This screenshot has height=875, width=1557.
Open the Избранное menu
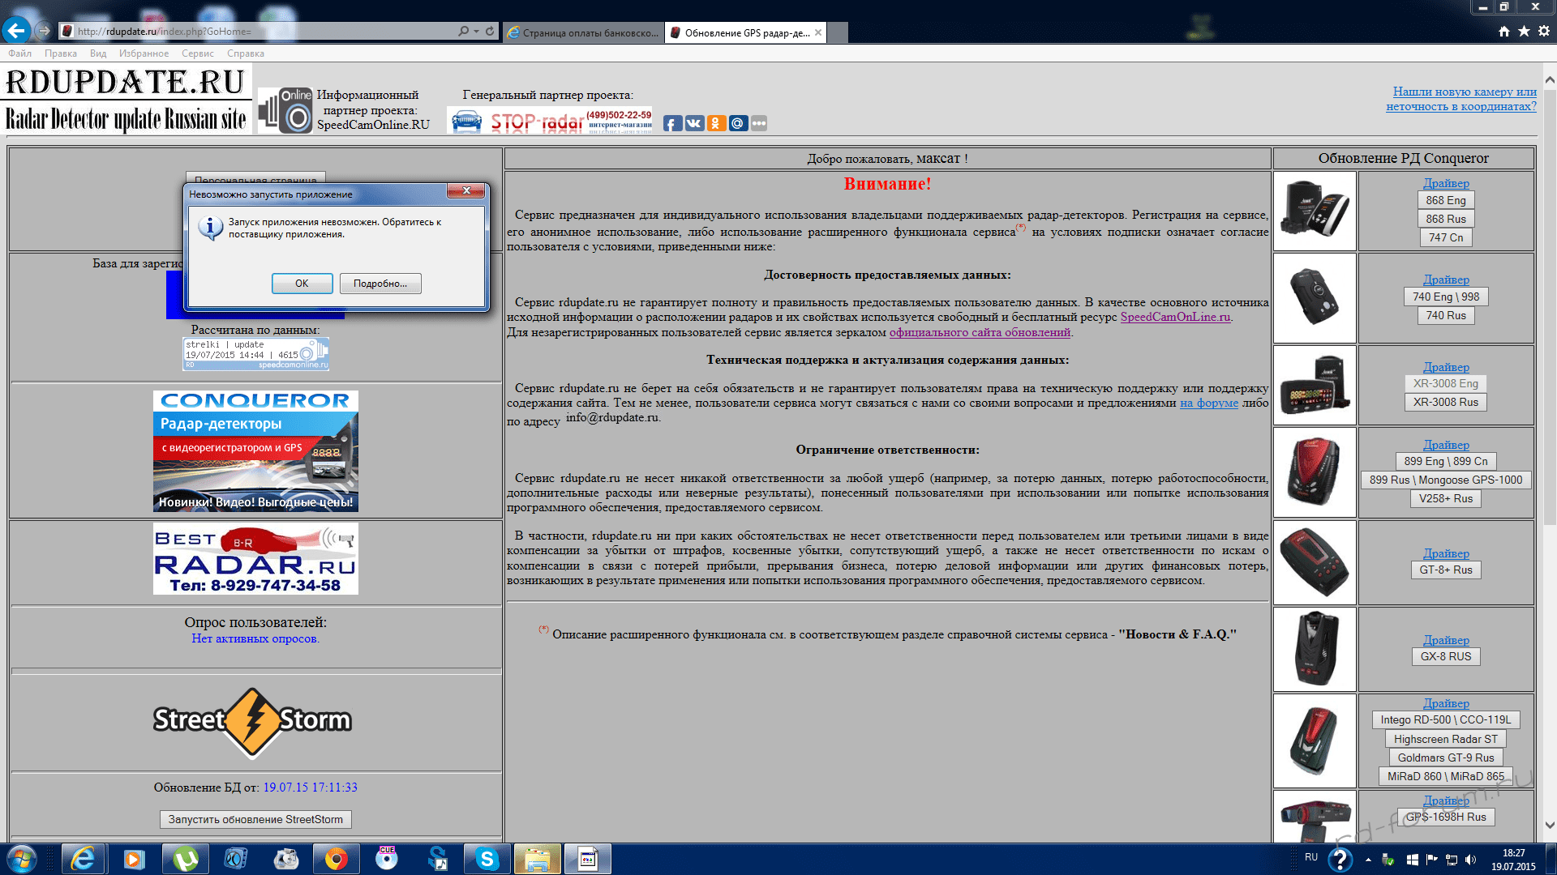[144, 53]
